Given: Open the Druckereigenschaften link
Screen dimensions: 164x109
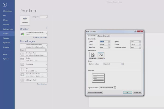Looking at the screenshot, I should (40, 37).
